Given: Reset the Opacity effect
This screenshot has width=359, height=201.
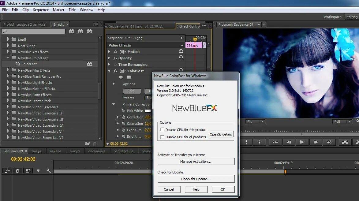Looking at the screenshot, I should 181,58.
